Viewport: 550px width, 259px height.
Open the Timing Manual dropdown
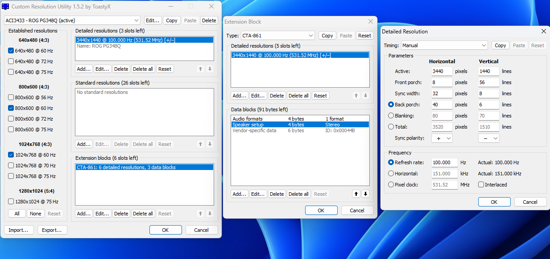point(444,45)
